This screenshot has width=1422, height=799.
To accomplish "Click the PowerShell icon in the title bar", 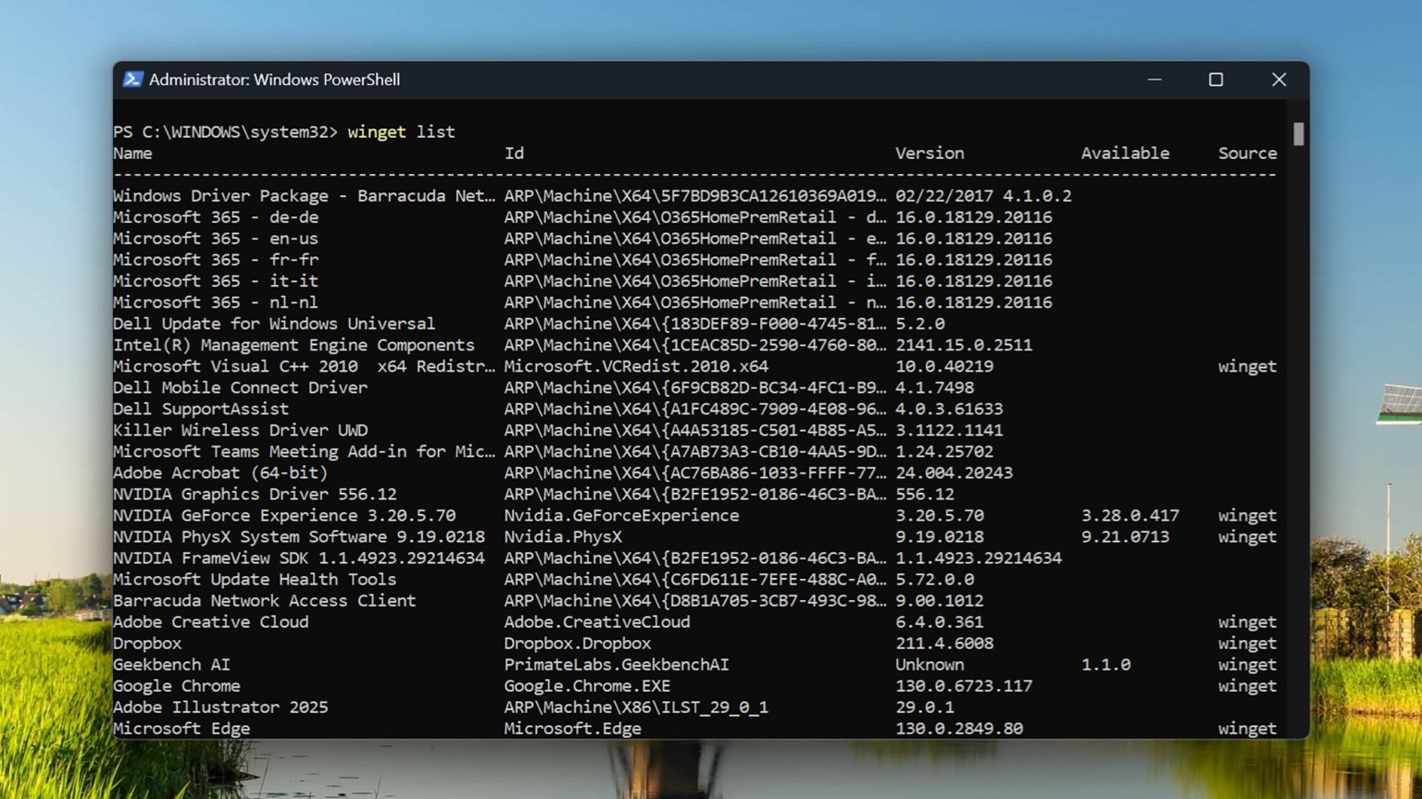I will pyautogui.click(x=132, y=80).
